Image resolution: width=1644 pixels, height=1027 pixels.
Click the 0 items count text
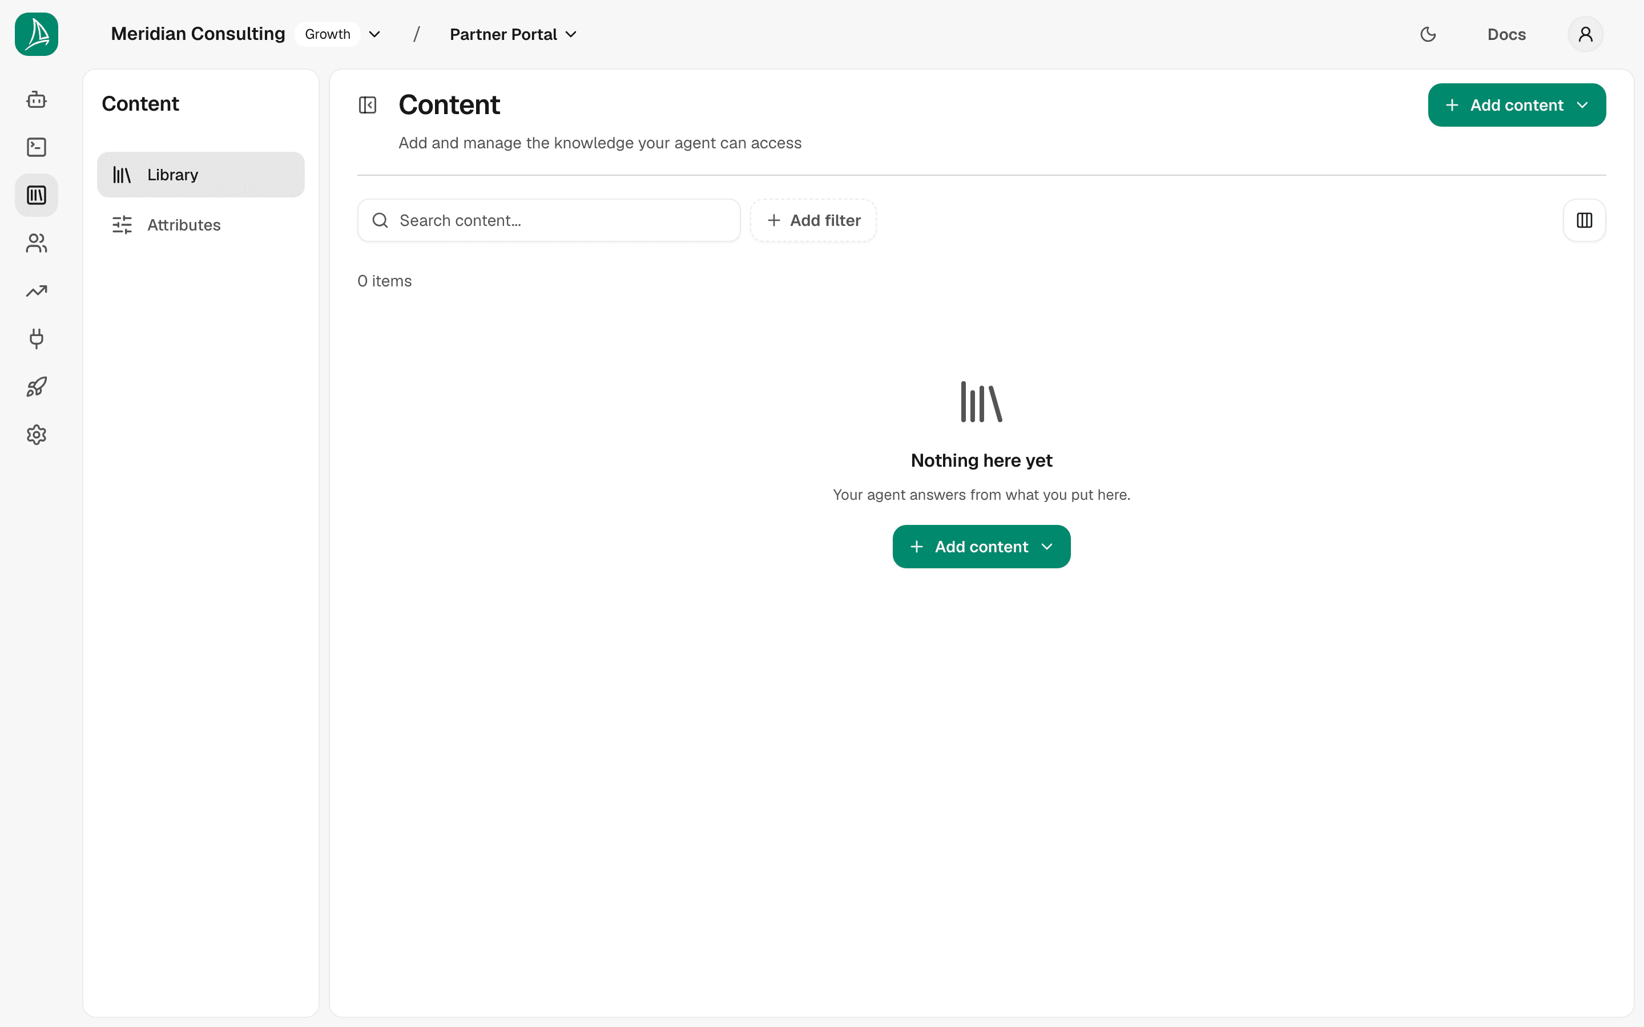[x=385, y=281]
